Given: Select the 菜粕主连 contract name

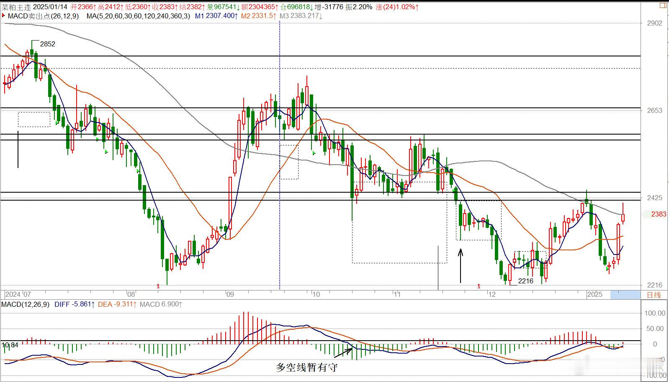Looking at the screenshot, I should tap(15, 7).
